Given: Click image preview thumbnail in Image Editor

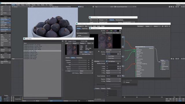Looking at the screenshot, I should coord(72,50).
